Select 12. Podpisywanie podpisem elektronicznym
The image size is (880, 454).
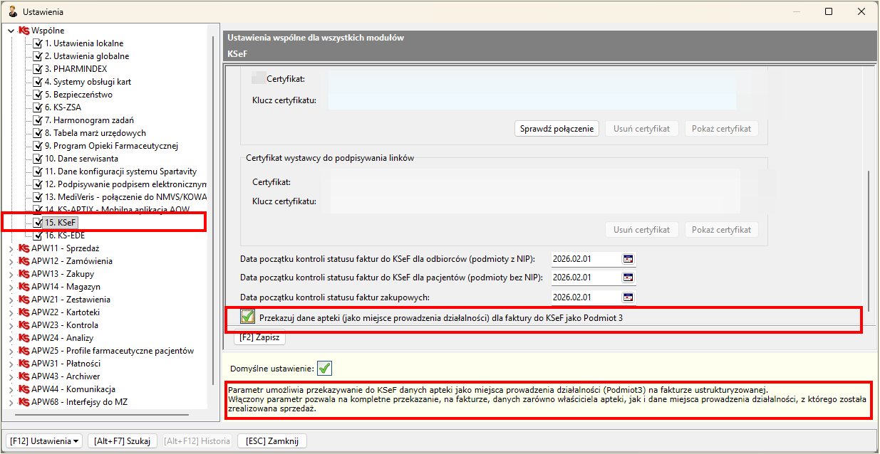coord(125,184)
